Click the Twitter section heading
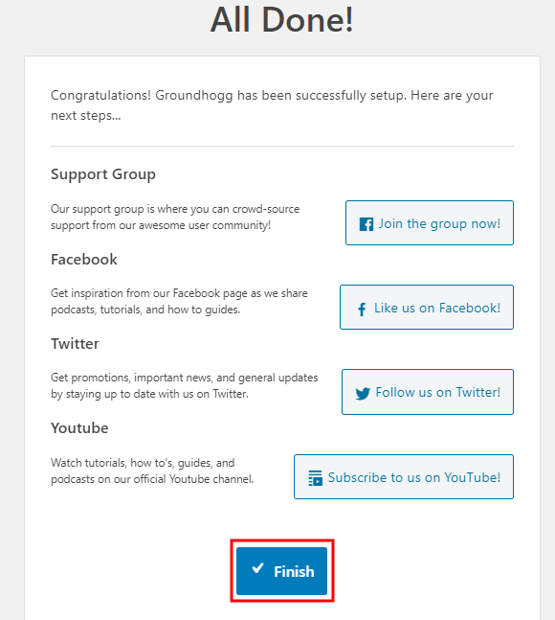The width and height of the screenshot is (555, 620). click(x=75, y=344)
